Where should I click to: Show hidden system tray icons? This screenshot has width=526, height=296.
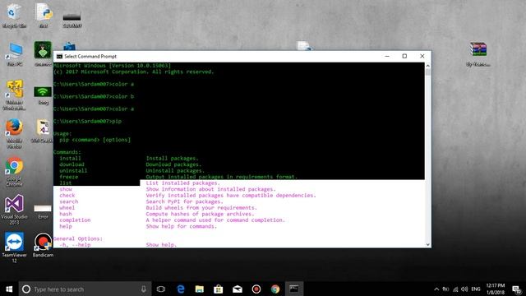point(436,289)
